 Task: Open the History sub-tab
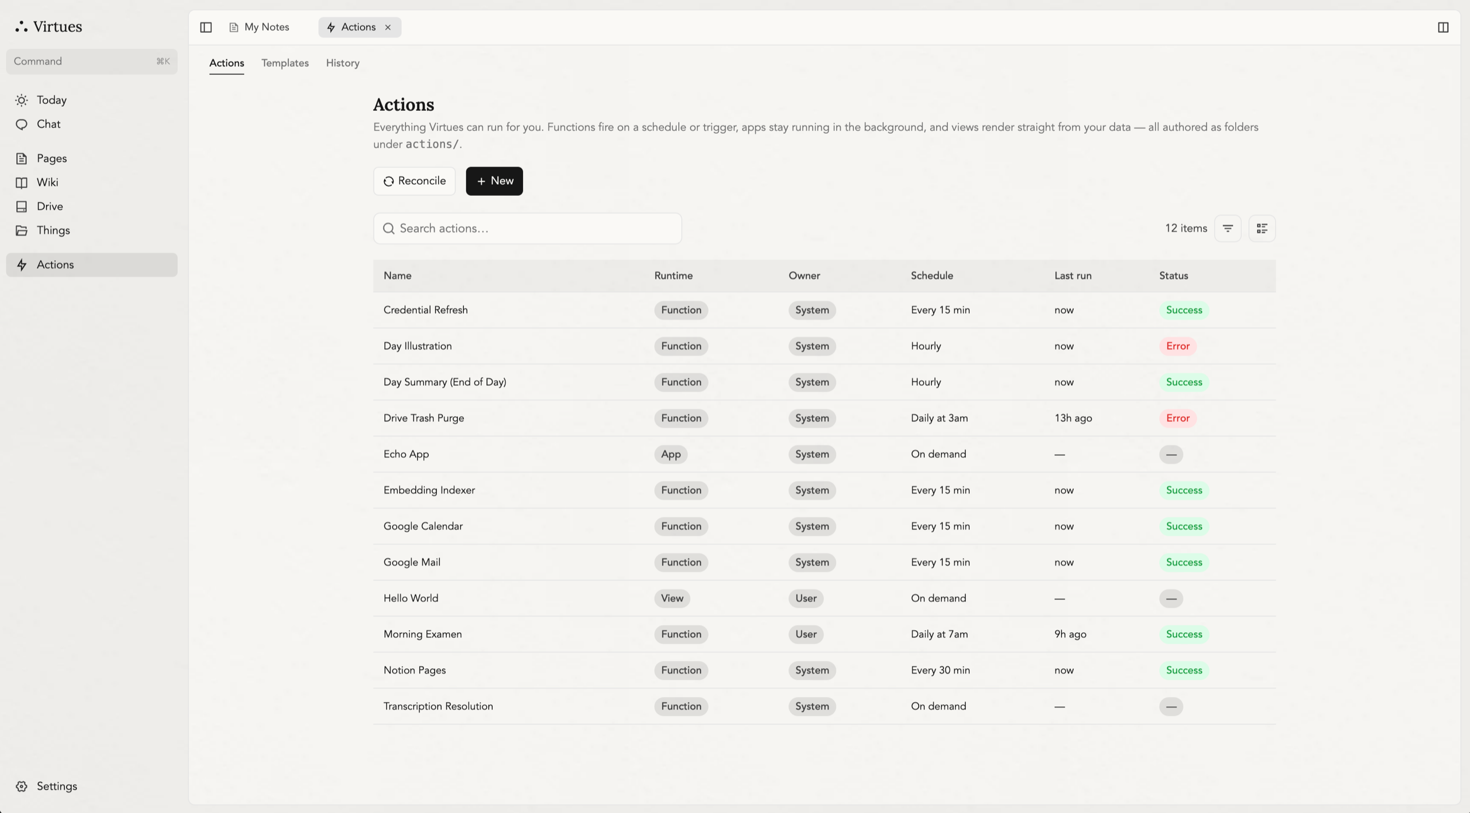click(343, 63)
